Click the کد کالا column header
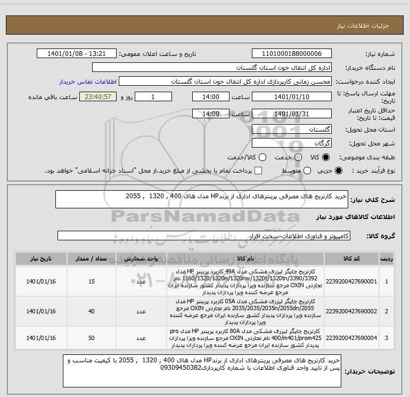410x397 pixels. click(351, 258)
